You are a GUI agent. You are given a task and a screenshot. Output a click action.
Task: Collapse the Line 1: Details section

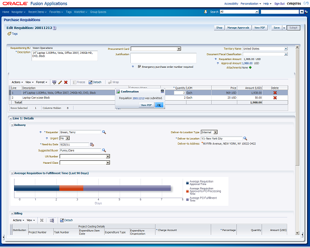(11, 119)
